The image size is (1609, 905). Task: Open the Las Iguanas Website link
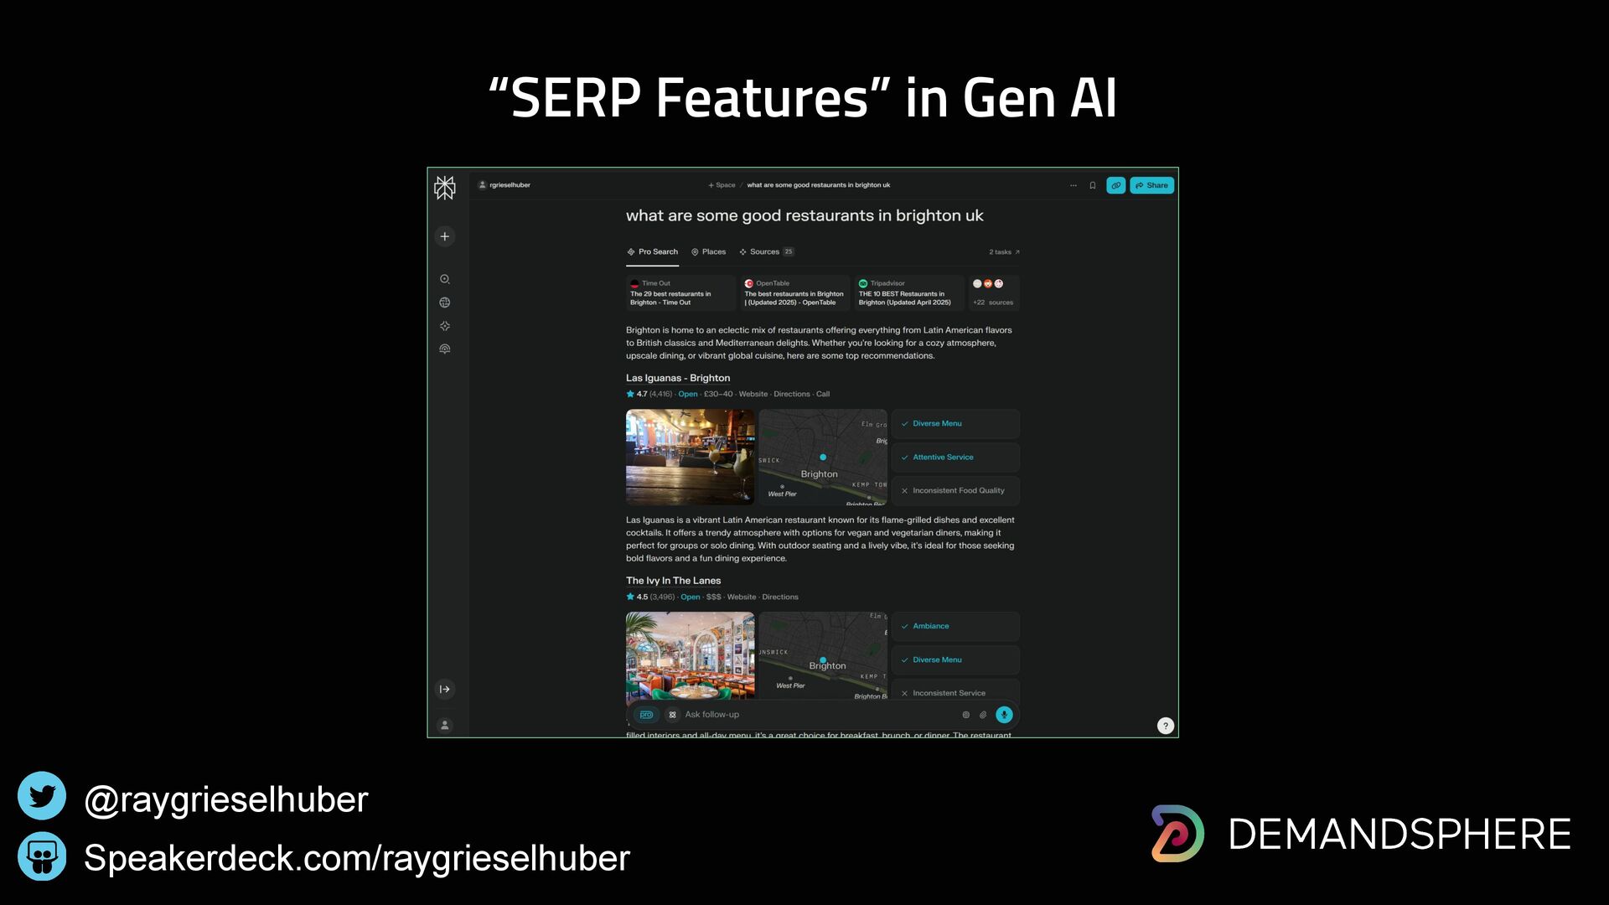pyautogui.click(x=753, y=394)
